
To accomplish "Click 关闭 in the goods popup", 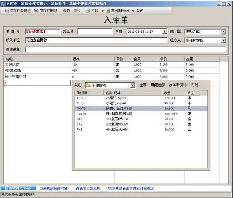I will point(194,85).
